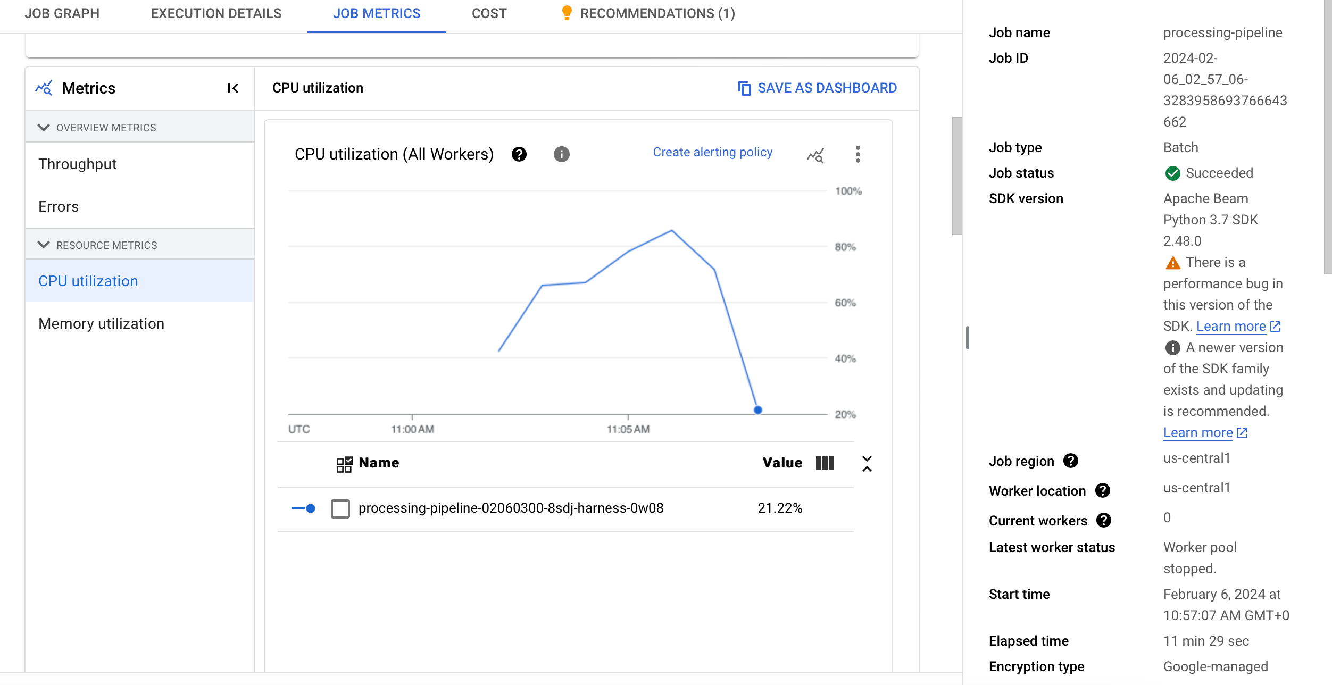Viewport: 1332px width, 685px height.
Task: Click the Metrics chart icon in sidebar header
Action: click(x=44, y=88)
